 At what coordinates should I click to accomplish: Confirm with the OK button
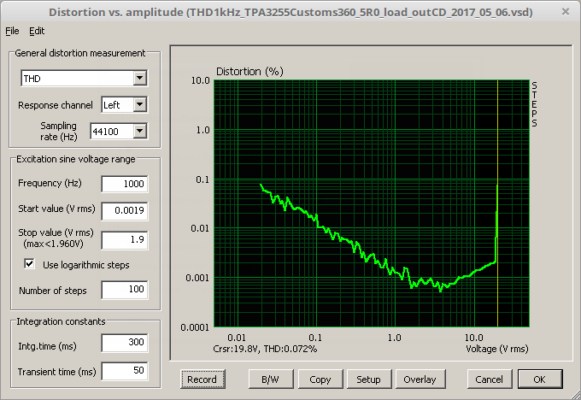click(540, 379)
